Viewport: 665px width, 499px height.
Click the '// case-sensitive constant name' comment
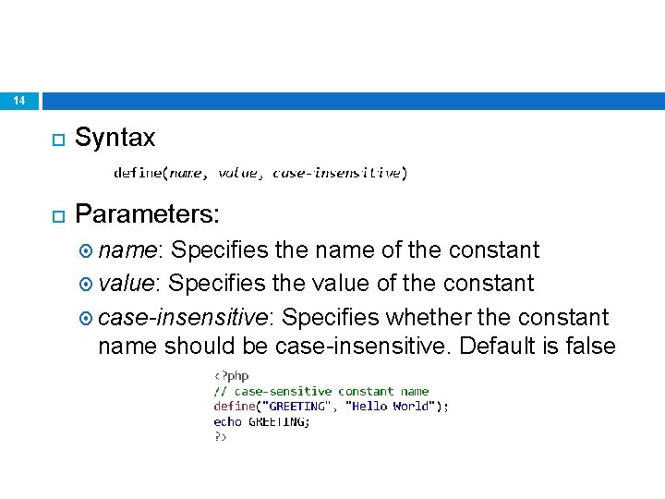[x=321, y=391]
